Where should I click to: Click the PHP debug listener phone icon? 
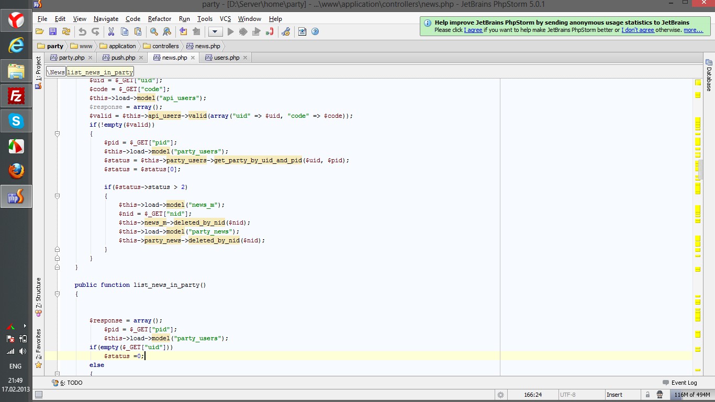pyautogui.click(x=270, y=32)
